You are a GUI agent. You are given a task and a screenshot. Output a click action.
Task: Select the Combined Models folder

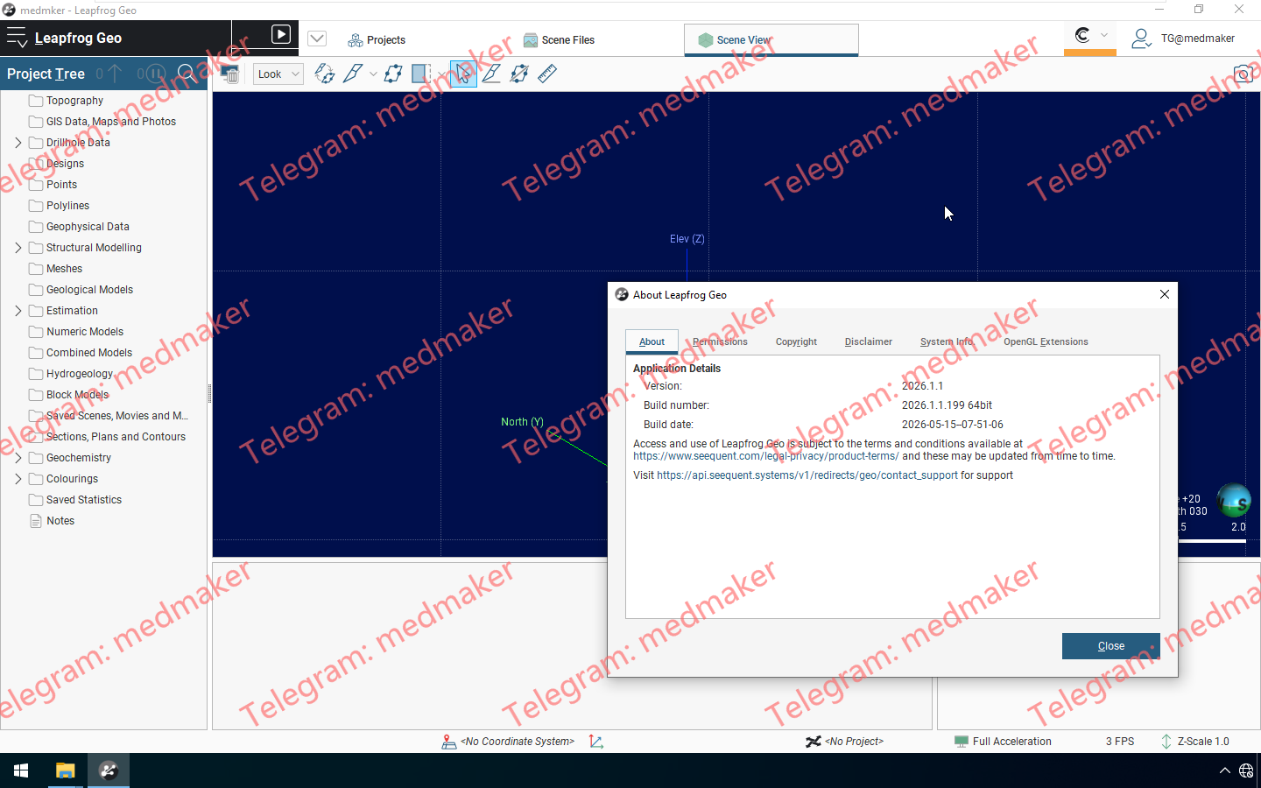[x=89, y=353]
